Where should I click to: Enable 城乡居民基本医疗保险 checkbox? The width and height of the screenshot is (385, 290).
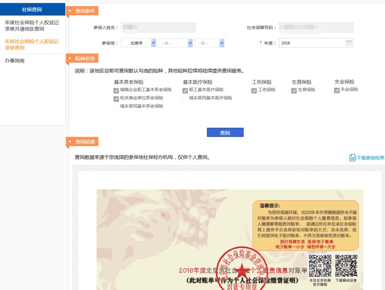click(185, 99)
